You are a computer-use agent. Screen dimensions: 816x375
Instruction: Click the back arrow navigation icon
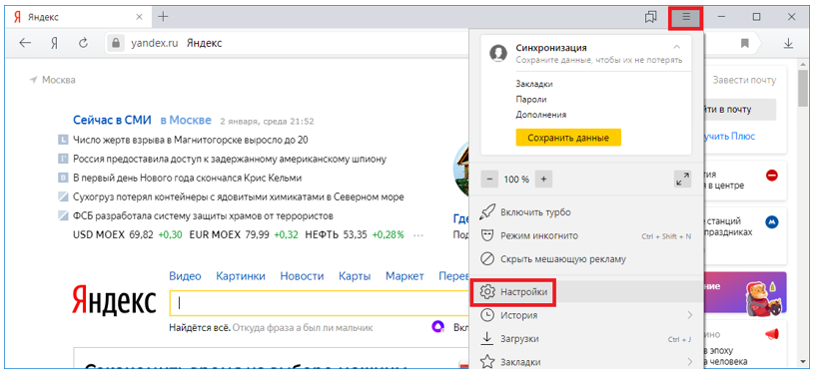25,43
